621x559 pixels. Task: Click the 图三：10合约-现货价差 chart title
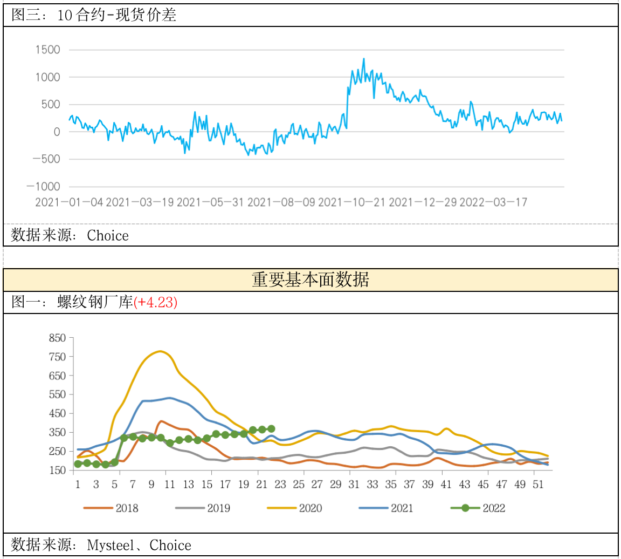tap(94, 15)
